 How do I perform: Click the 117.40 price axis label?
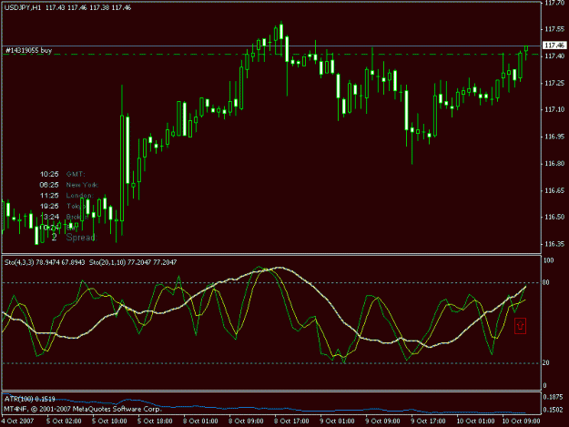(554, 56)
